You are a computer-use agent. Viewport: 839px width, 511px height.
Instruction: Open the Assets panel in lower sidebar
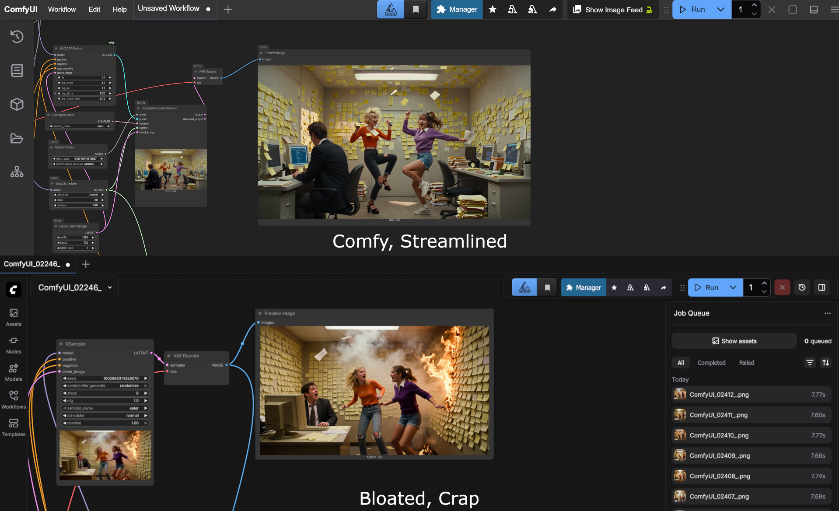[x=14, y=317]
